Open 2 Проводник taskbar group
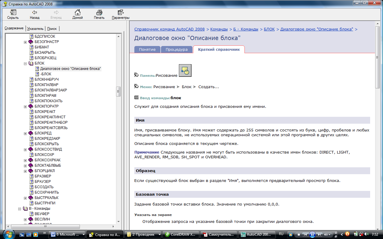383x239 pixels. pyautogui.click(x=143, y=235)
